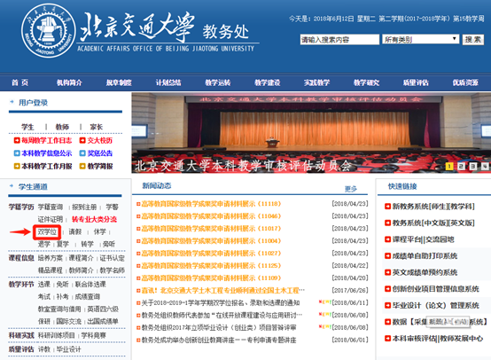The height and width of the screenshot is (360, 491).
Task: Open 教学建设 navigation menu item
Action: coord(267,82)
